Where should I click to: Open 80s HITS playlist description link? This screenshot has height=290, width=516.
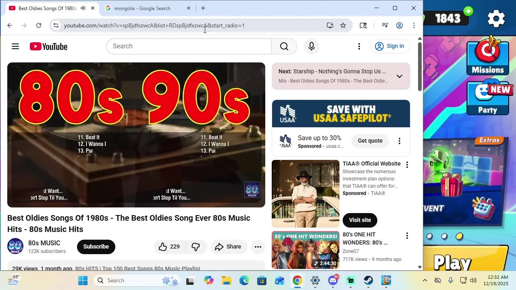point(137,268)
